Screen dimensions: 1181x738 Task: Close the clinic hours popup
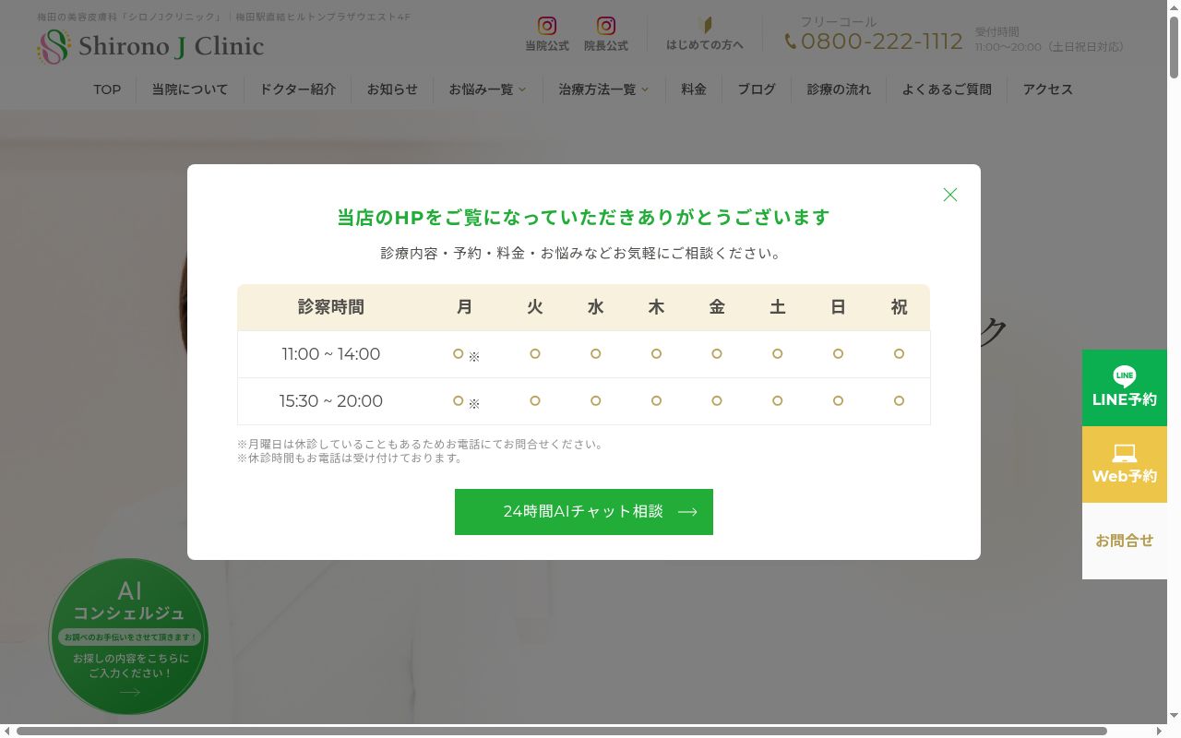950,195
